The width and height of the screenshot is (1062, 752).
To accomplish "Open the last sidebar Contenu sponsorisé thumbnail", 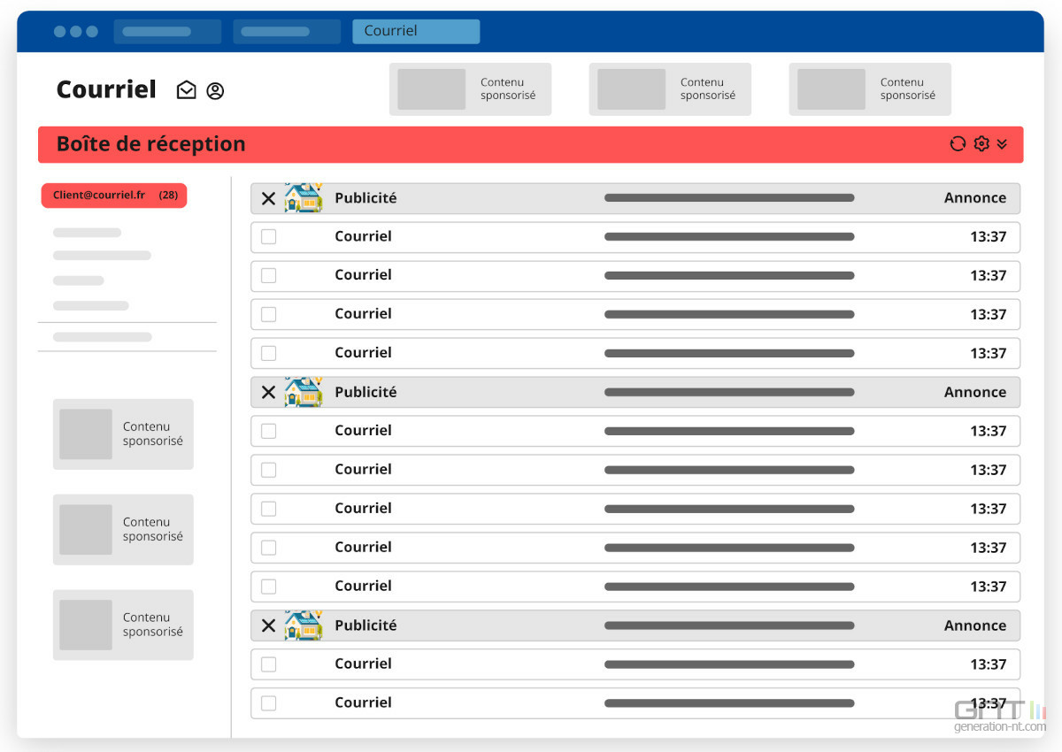I will click(x=123, y=625).
